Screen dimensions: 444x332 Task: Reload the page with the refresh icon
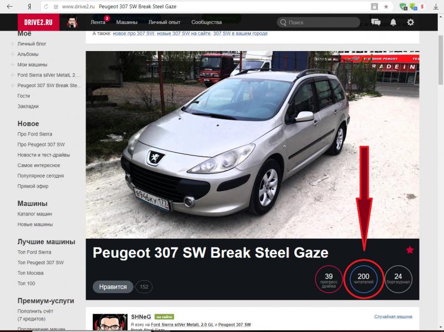click(x=46, y=7)
